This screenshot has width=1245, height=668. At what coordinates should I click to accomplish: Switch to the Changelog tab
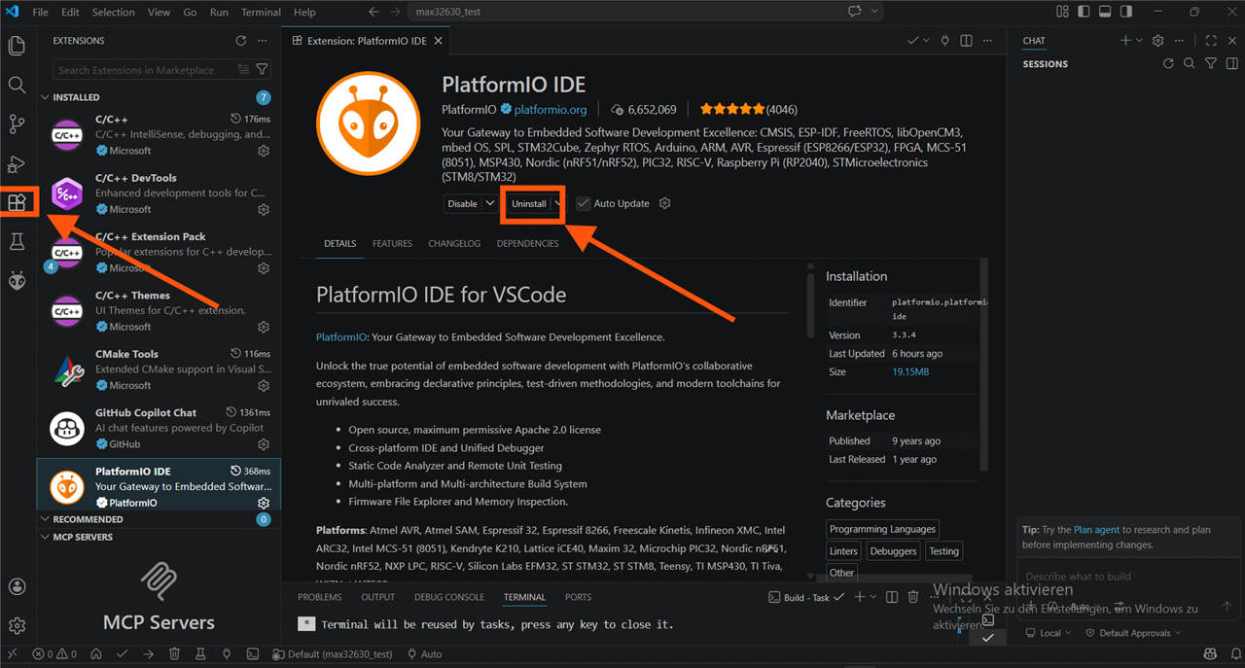pos(454,243)
